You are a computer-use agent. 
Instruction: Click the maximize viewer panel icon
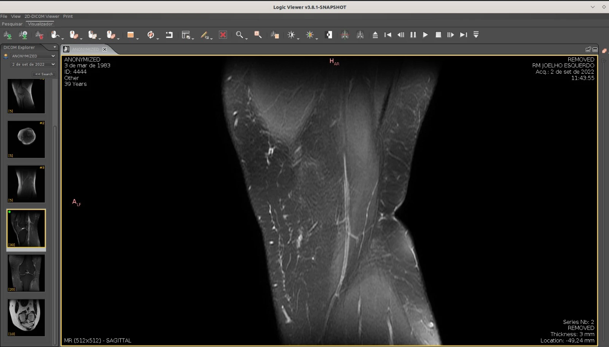[x=595, y=49]
